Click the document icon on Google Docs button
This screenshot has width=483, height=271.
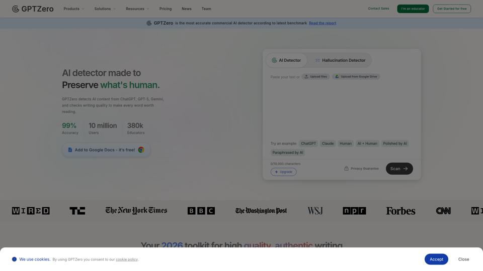[70, 150]
